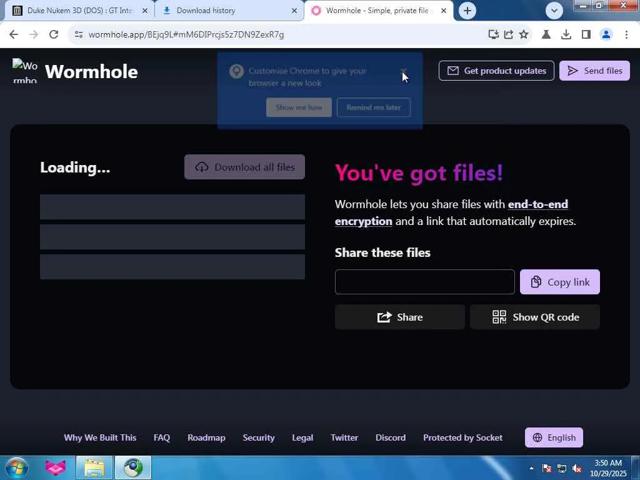
Task: Click the install app icon in address bar
Action: pyautogui.click(x=494, y=35)
